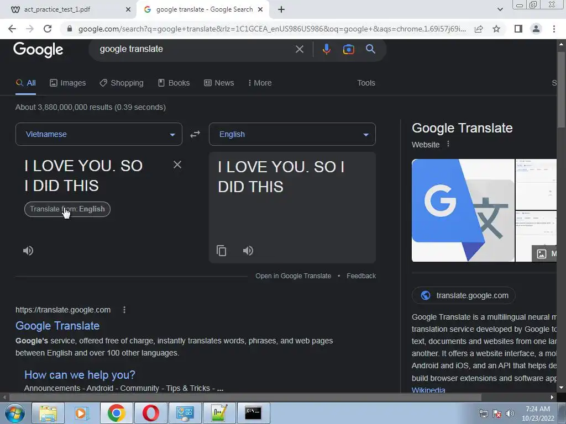Open the search Tools options
This screenshot has height=424, width=566.
click(x=366, y=83)
